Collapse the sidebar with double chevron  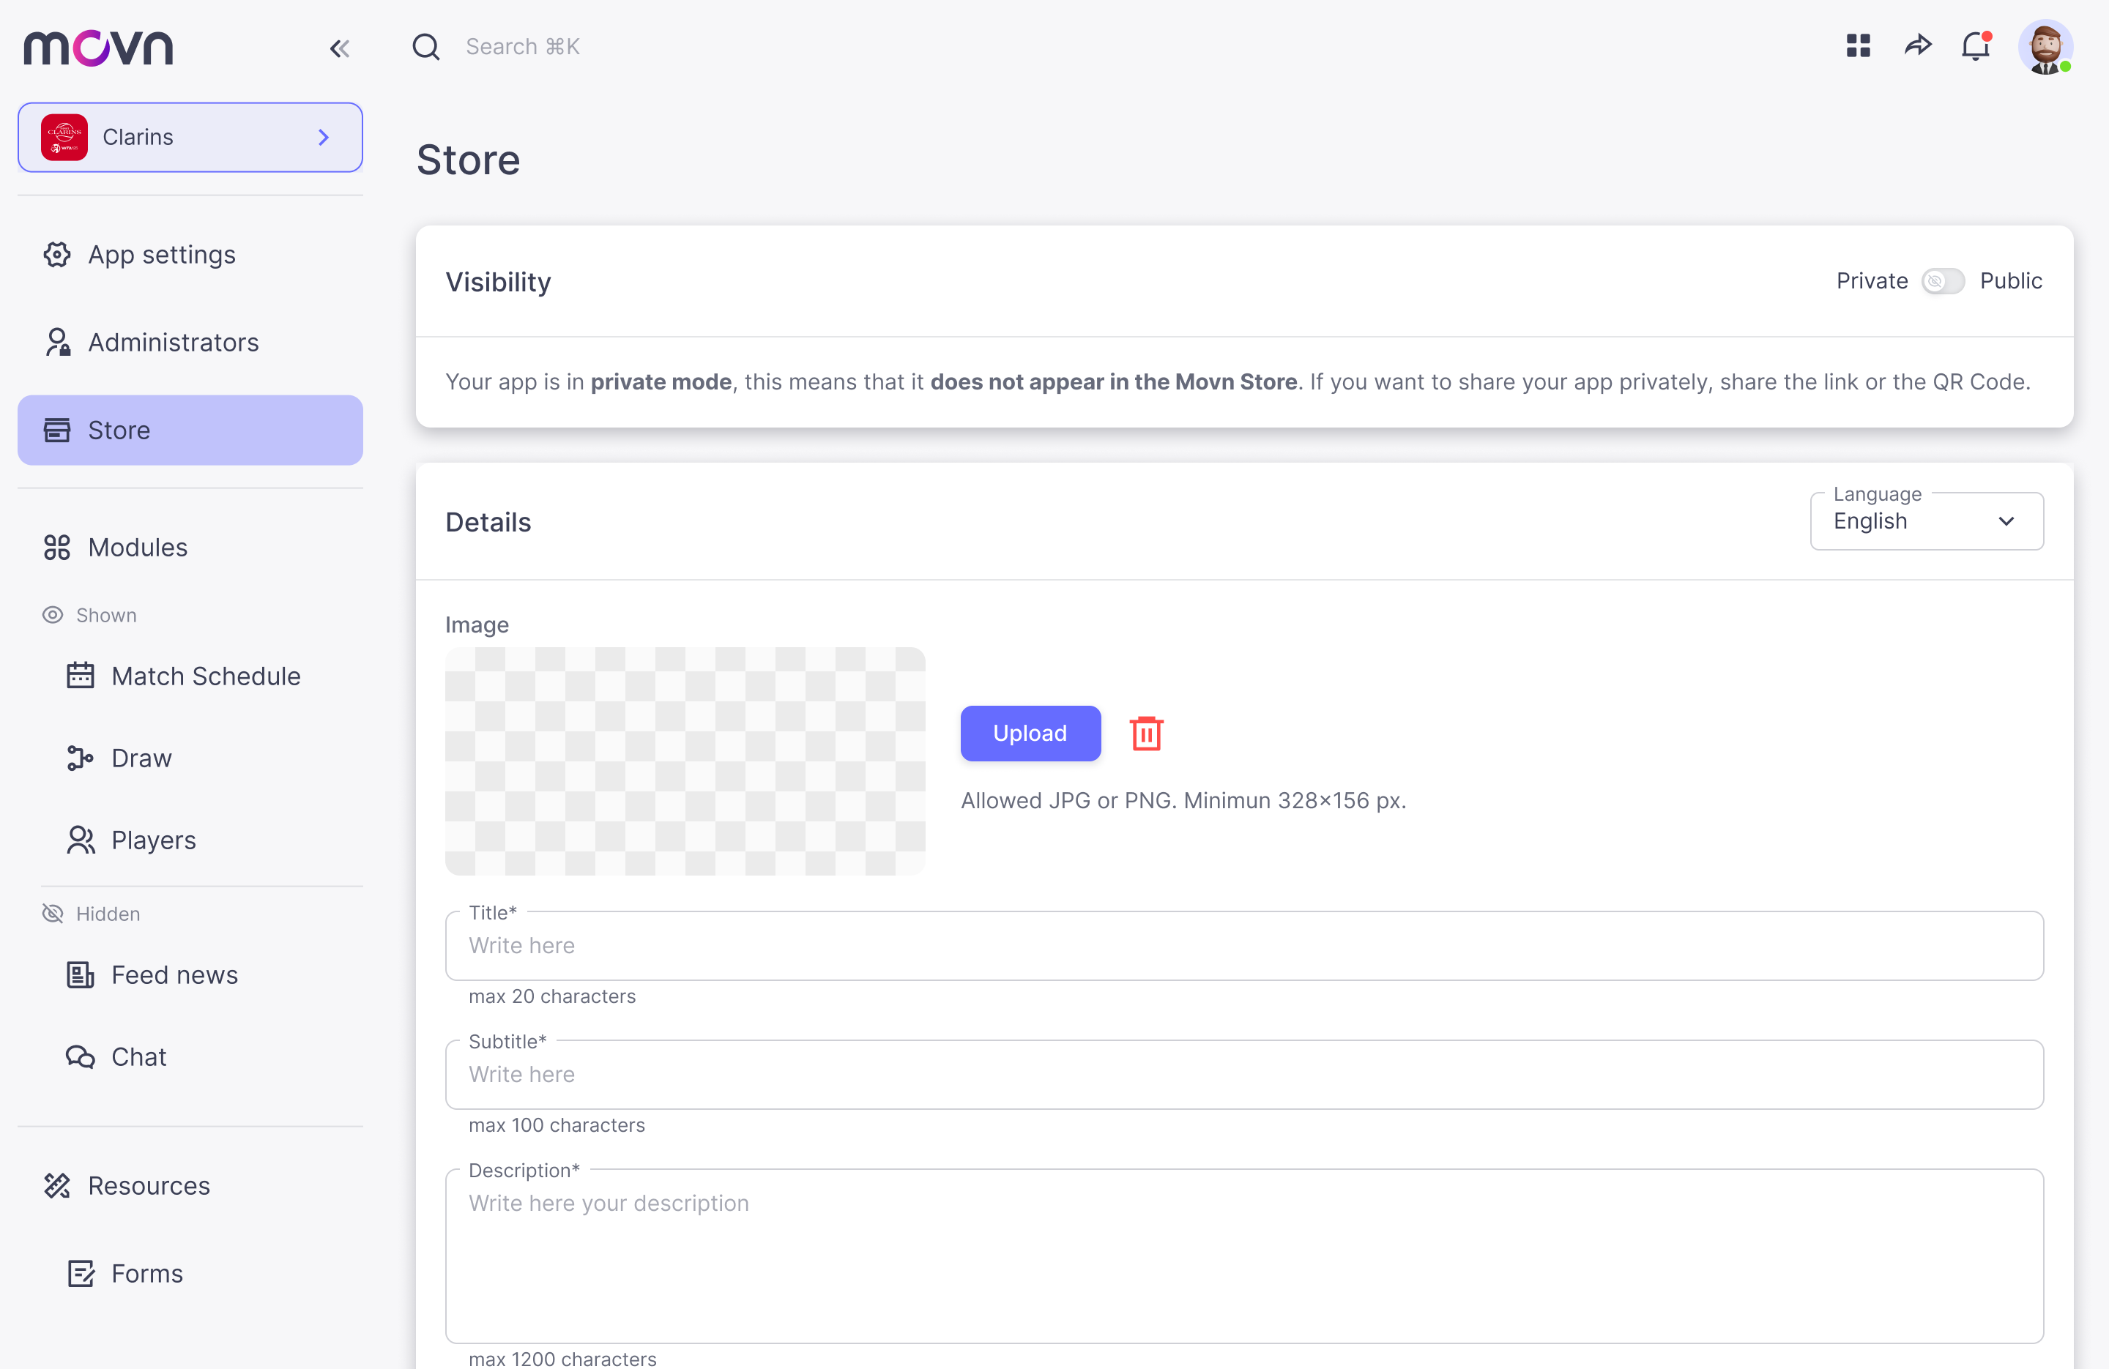[x=339, y=48]
